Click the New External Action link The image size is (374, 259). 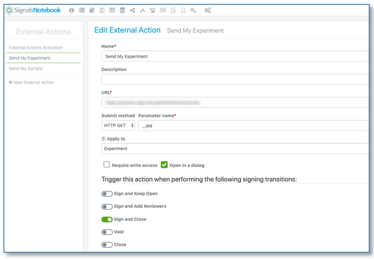tap(31, 82)
